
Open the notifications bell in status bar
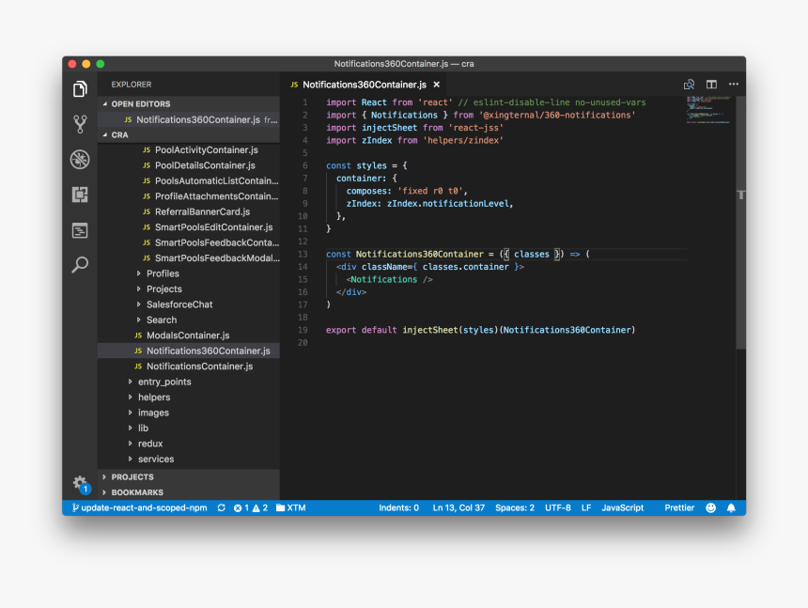[731, 508]
